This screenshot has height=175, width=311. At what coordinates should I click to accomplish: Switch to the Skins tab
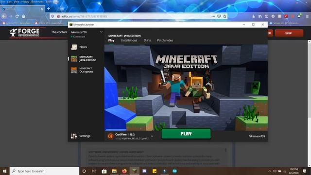pos(147,40)
